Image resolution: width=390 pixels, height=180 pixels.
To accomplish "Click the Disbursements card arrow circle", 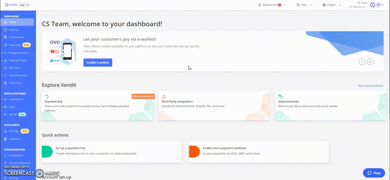I will (381, 107).
